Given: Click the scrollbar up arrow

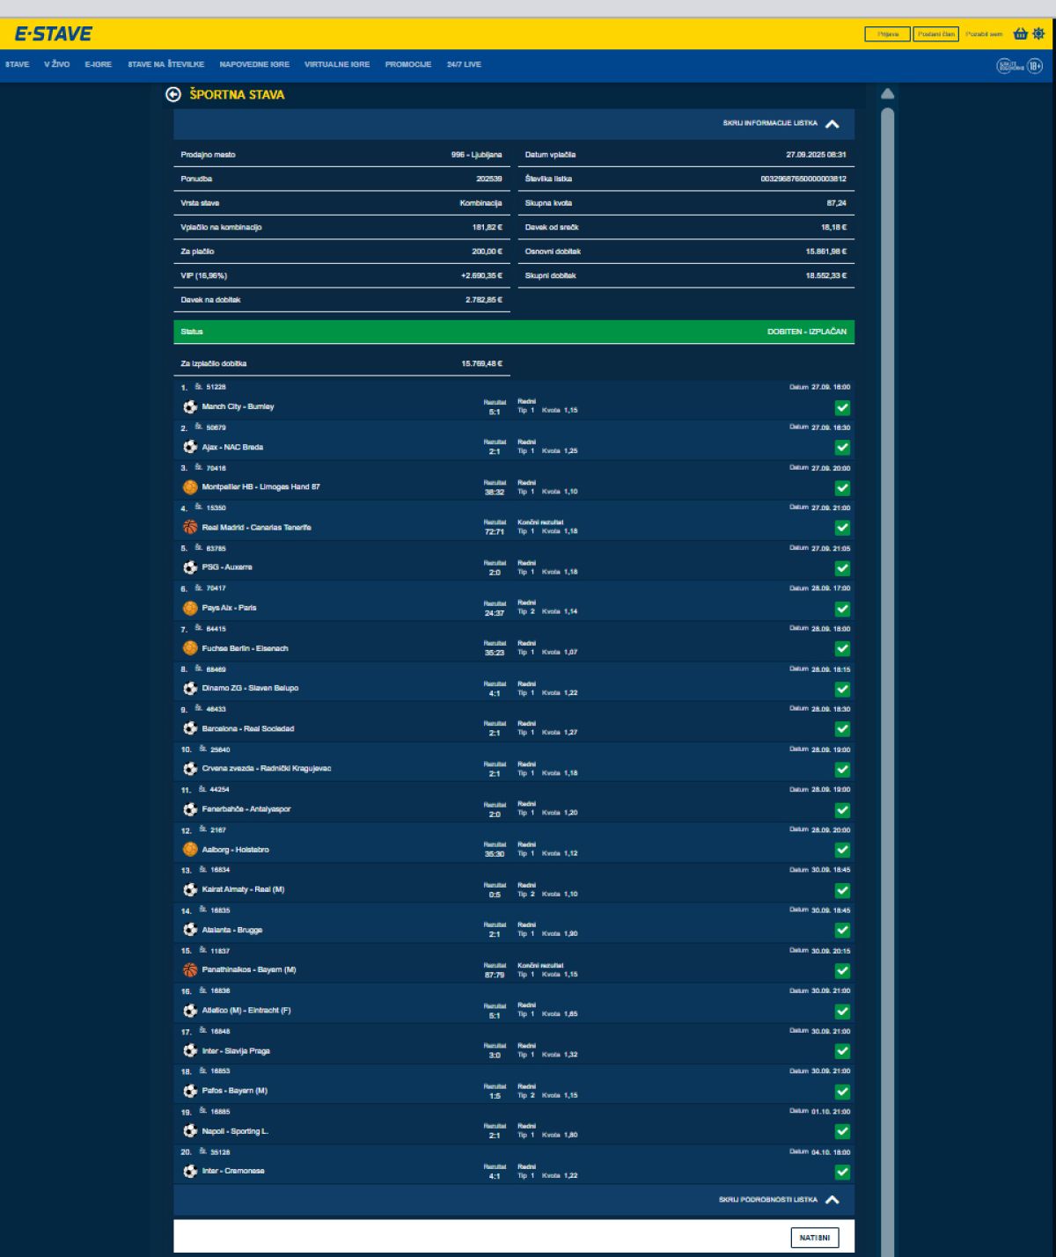Looking at the screenshot, I should pos(887,93).
